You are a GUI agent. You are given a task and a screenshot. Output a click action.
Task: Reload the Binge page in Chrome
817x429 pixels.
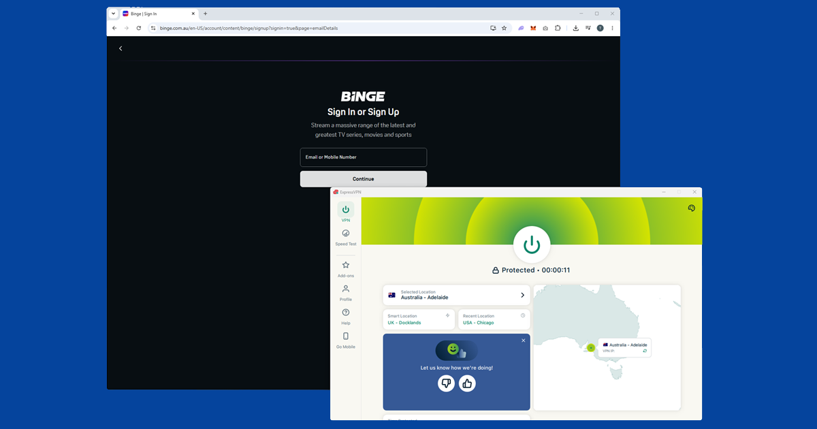[x=139, y=28]
